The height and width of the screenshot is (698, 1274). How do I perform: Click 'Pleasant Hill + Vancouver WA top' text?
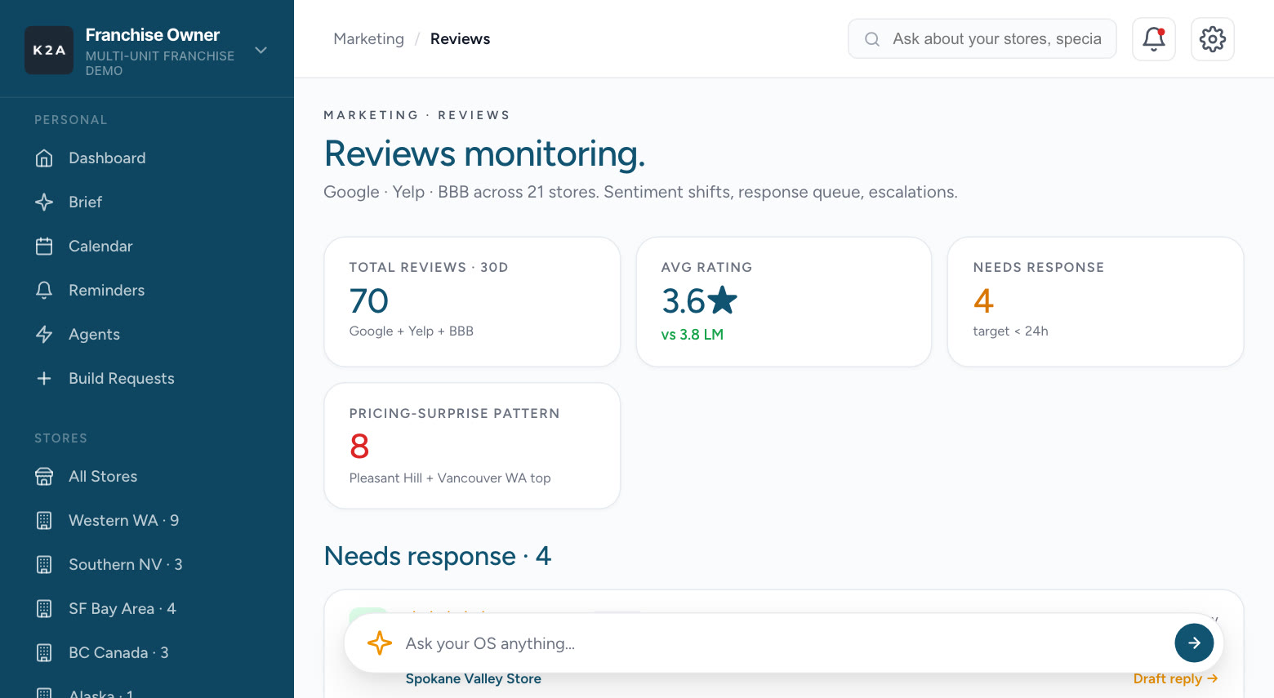pyautogui.click(x=450, y=478)
